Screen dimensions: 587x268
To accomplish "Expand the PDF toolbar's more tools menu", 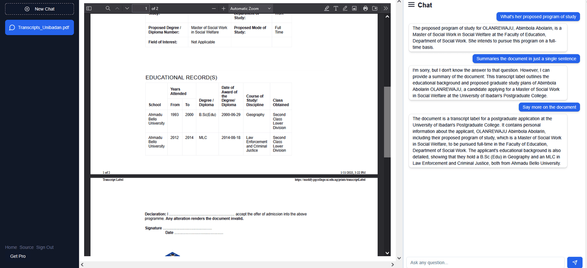I will click(385, 9).
